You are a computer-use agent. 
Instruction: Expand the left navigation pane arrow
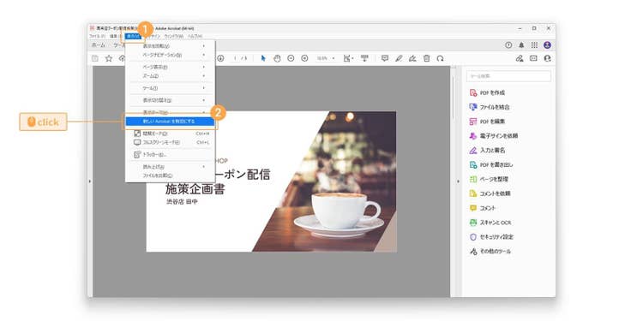(x=90, y=181)
